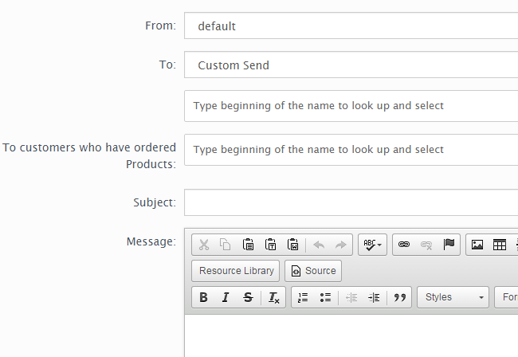The height and width of the screenshot is (357, 518).
Task: Open the Styles dropdown
Action: pyautogui.click(x=453, y=297)
